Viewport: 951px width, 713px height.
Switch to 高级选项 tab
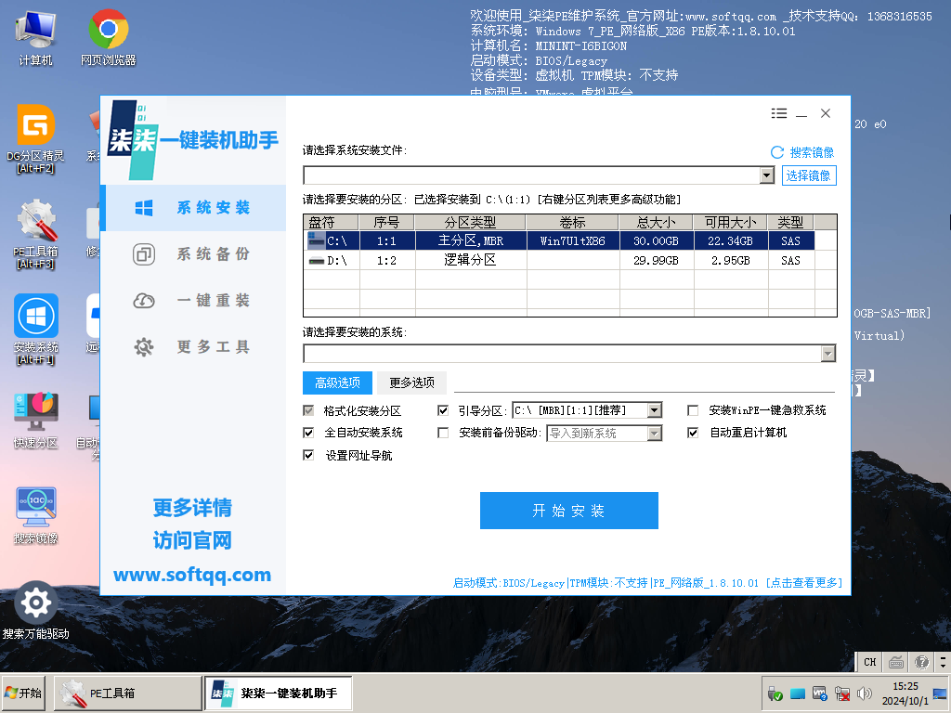pyautogui.click(x=337, y=382)
